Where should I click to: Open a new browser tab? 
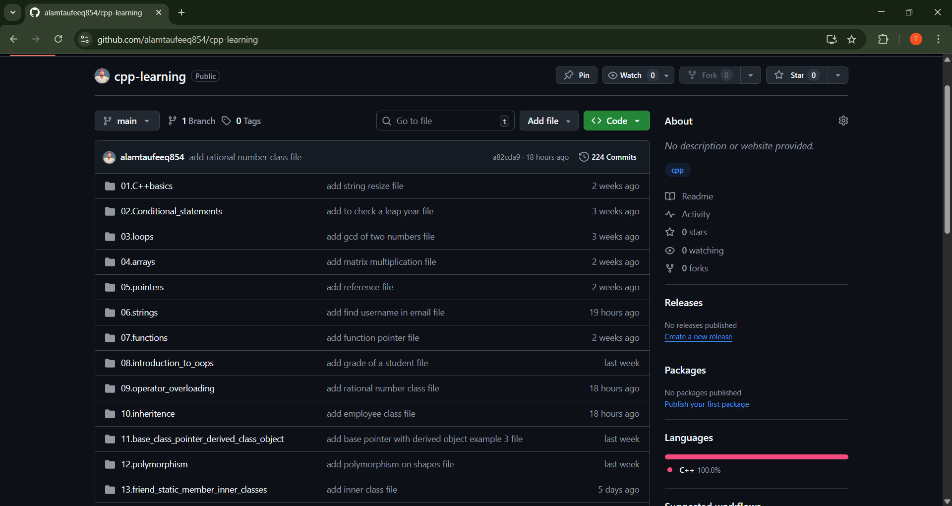click(181, 13)
